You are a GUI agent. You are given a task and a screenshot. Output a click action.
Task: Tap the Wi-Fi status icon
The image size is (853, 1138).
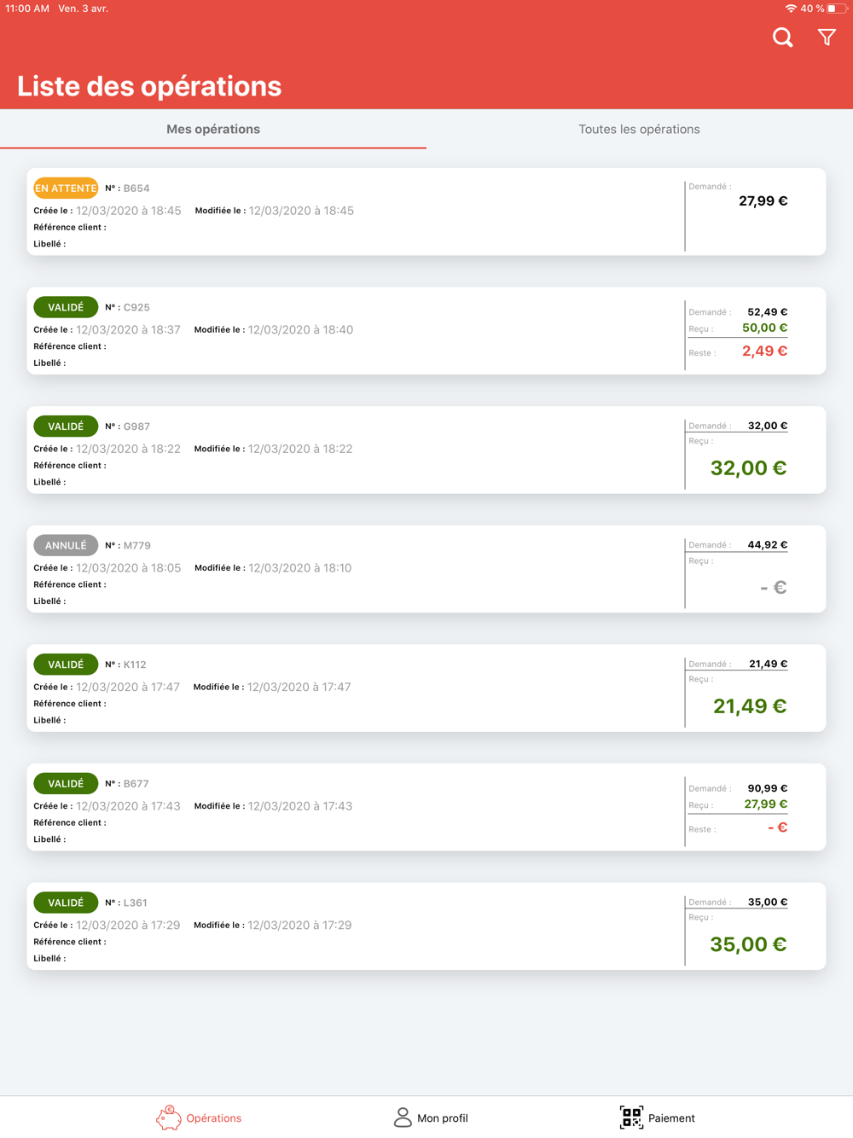(791, 9)
